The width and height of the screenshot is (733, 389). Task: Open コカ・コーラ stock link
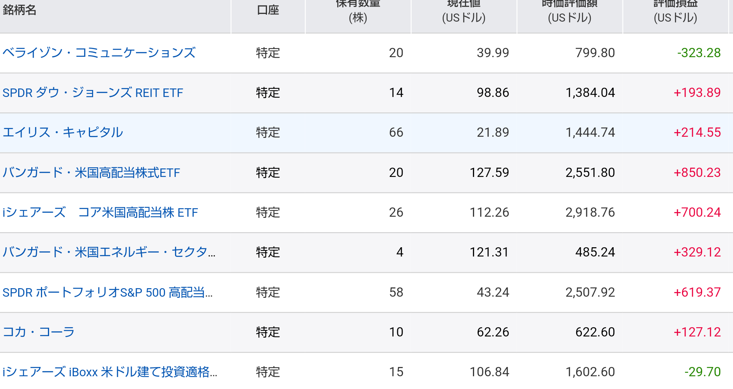click(x=38, y=332)
